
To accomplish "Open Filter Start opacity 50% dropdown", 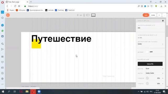I will [160, 78].
